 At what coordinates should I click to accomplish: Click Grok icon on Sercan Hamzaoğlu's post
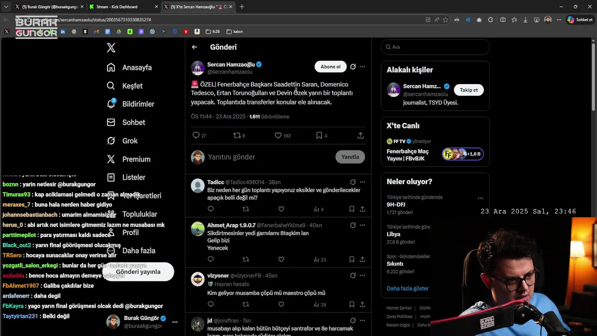[353, 67]
